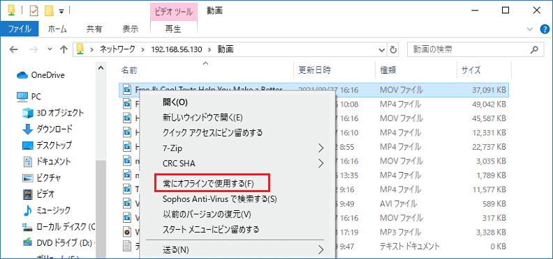Expand the chevron after ネットワーク in the path
This screenshot has height=259, width=553.
coord(143,49)
